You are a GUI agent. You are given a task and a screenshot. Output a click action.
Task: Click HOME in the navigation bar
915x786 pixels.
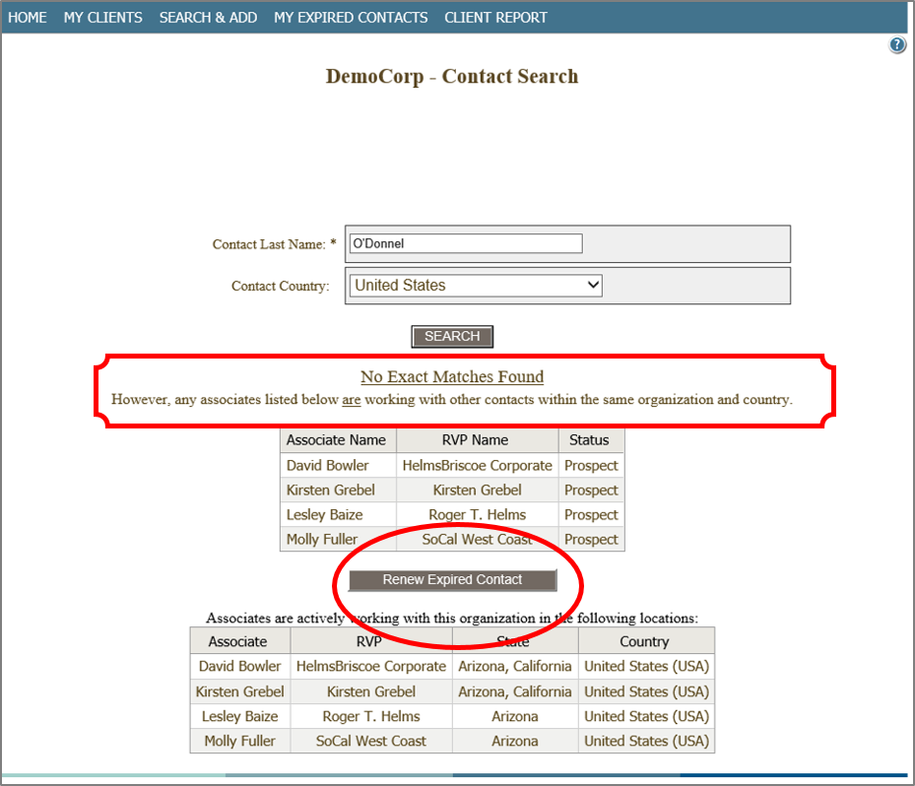coord(27,16)
